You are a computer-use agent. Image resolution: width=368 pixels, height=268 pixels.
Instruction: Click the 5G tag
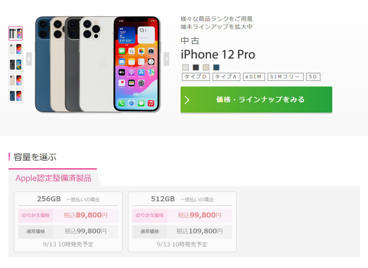click(x=313, y=77)
